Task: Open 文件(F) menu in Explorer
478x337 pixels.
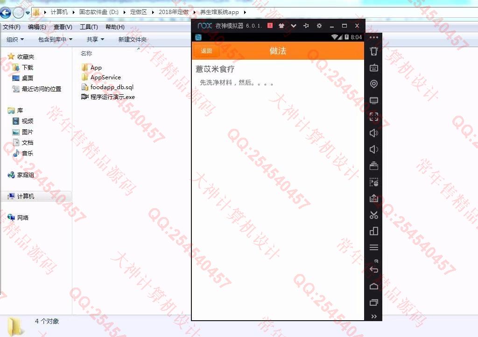Action: click(12, 27)
